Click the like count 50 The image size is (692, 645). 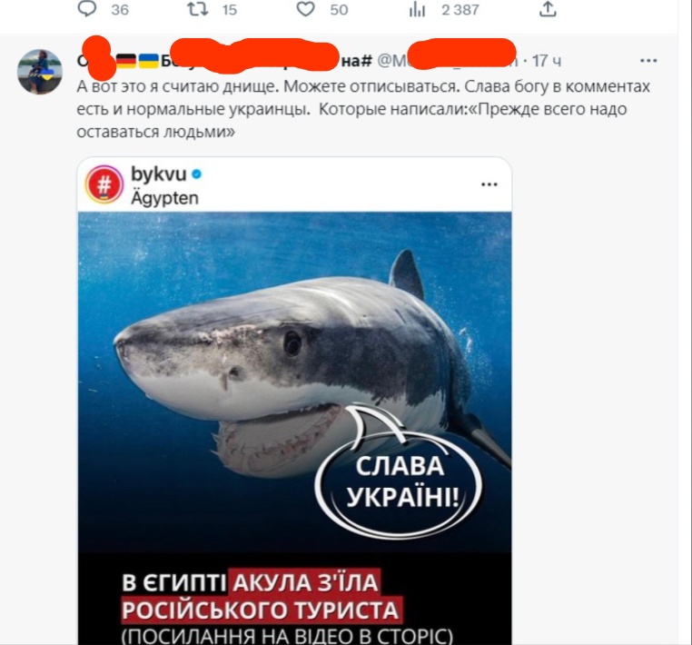pyautogui.click(x=339, y=10)
